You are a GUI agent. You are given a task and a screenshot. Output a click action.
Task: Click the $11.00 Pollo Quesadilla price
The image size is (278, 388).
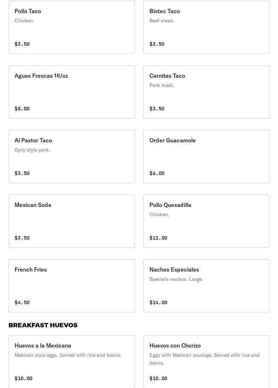click(158, 238)
